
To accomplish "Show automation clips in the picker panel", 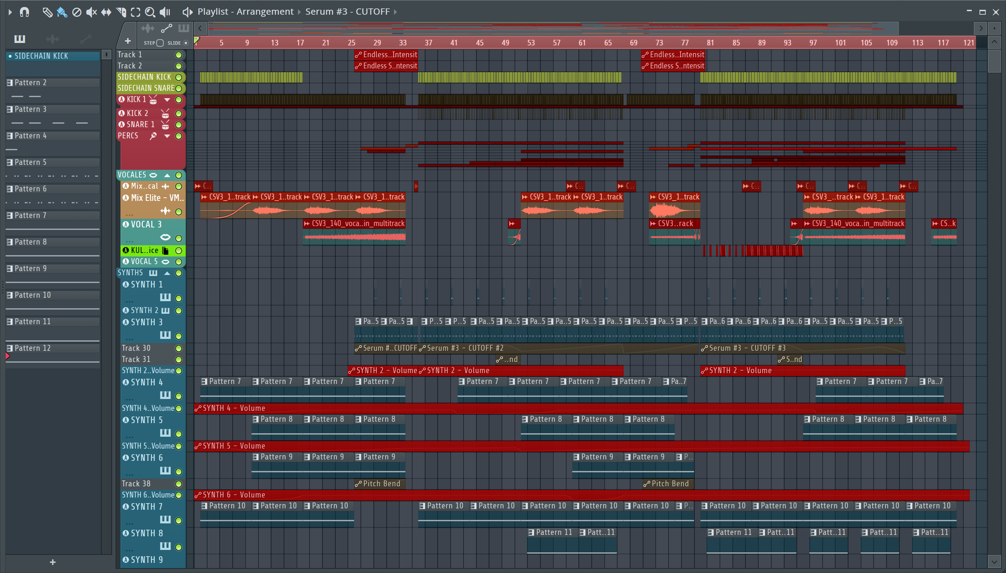I will coord(85,39).
